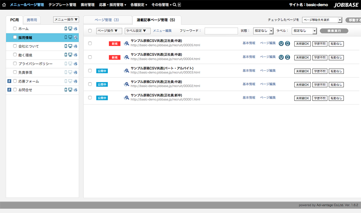Expand 応募・採用管理 menu
The image size is (361, 213).
pyautogui.click(x=113, y=5)
